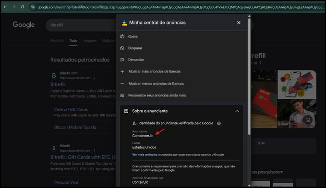Reload the page with the refresh icon
The height and width of the screenshot is (188, 326).
(23, 7)
